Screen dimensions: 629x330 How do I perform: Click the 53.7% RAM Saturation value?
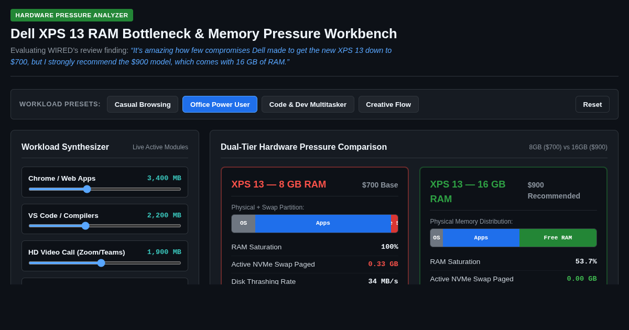pos(586,261)
